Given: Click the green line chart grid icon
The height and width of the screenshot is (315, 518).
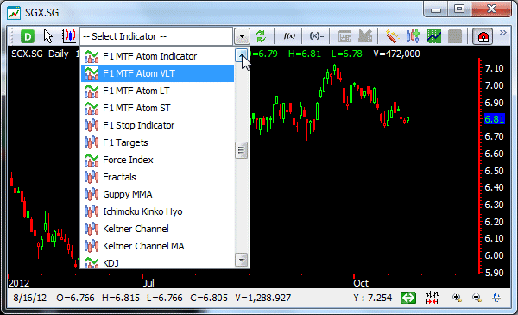Looking at the screenshot, I should tap(434, 36).
